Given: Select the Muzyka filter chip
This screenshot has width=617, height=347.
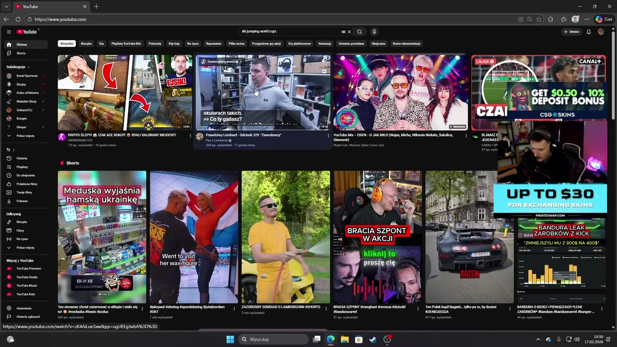Looking at the screenshot, I should [86, 43].
